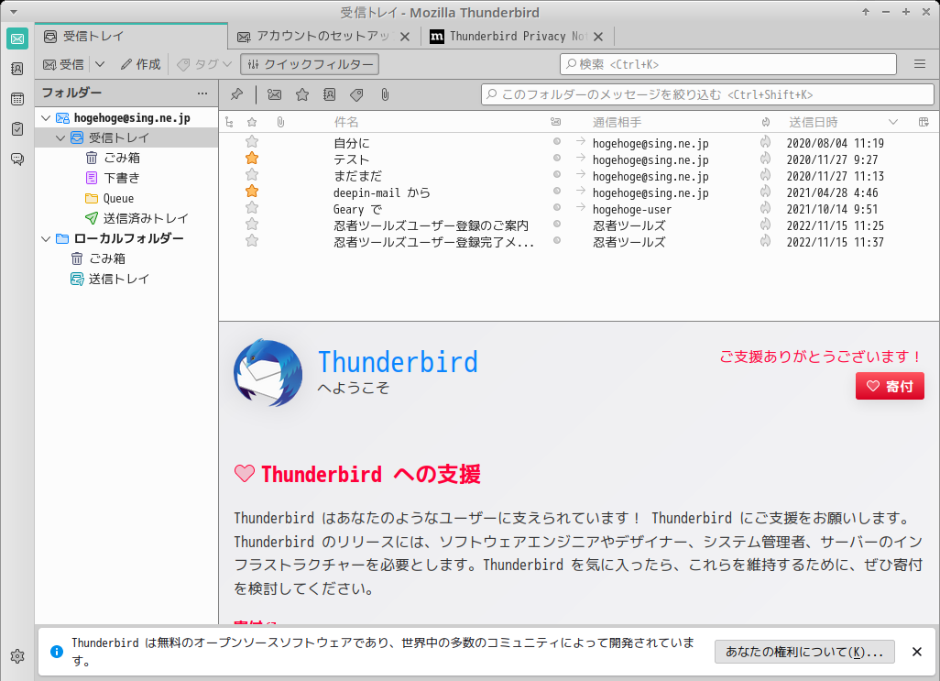Open folder pane options ellipsis menu

coord(202,93)
